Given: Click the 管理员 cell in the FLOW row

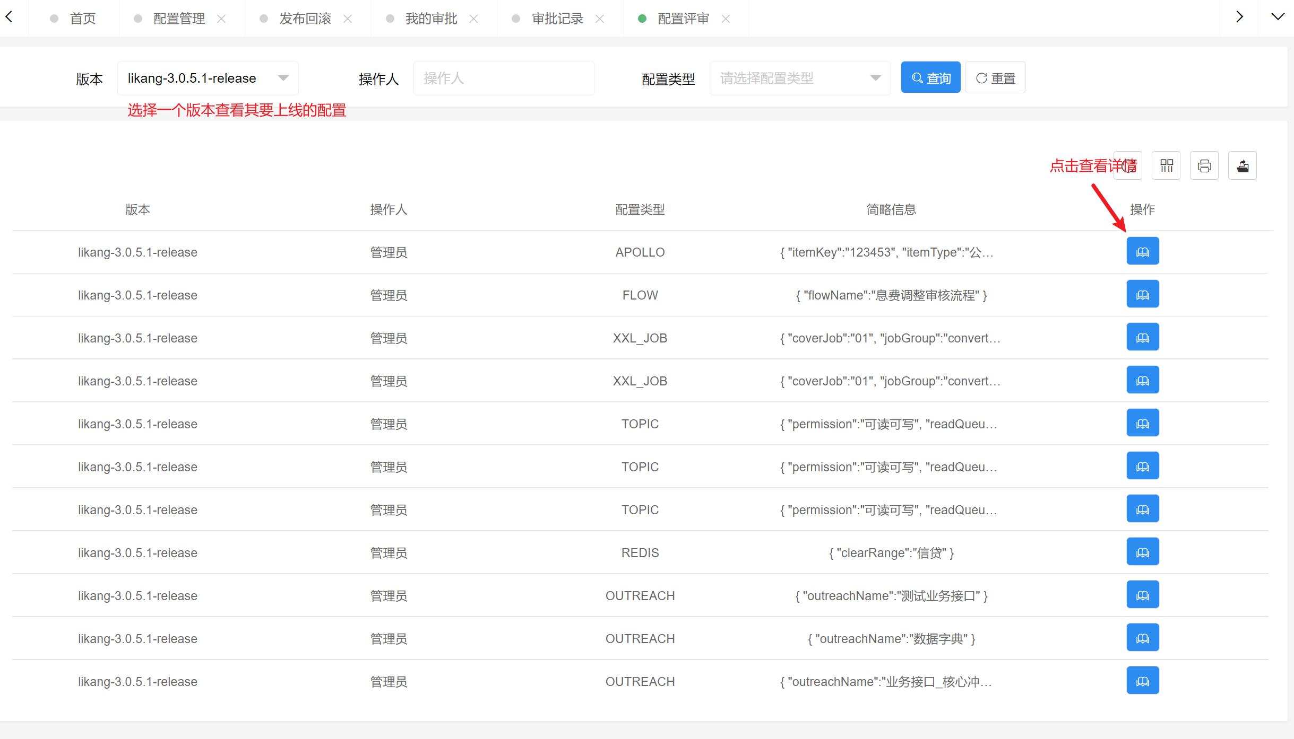Looking at the screenshot, I should 389,295.
